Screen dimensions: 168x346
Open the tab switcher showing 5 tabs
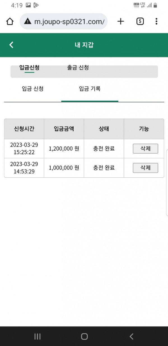140,21
